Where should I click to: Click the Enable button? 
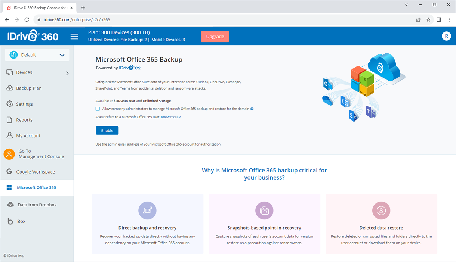[107, 130]
